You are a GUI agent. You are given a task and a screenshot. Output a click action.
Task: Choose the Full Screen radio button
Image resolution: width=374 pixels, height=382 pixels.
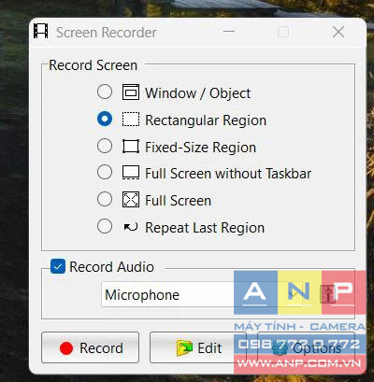click(x=105, y=199)
